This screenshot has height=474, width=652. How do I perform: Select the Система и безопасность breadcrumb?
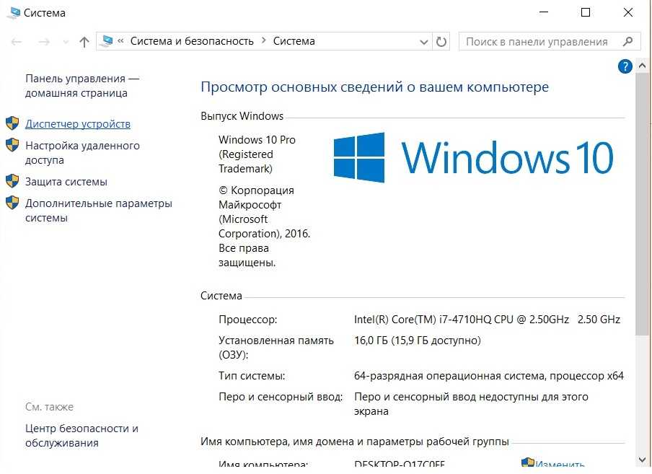click(192, 41)
